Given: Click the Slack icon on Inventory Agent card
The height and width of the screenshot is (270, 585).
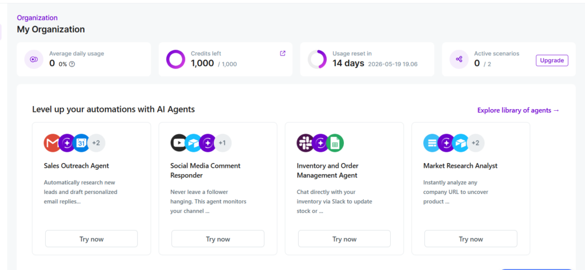Looking at the screenshot, I should 306,143.
